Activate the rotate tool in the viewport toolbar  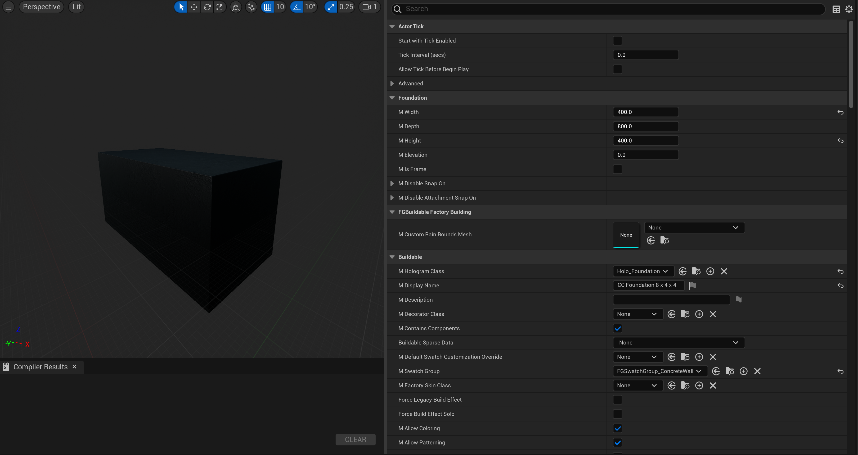pyautogui.click(x=207, y=7)
